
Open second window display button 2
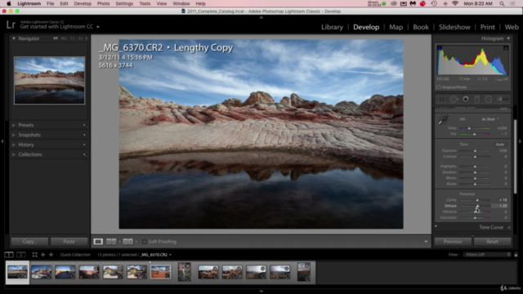click(21, 255)
